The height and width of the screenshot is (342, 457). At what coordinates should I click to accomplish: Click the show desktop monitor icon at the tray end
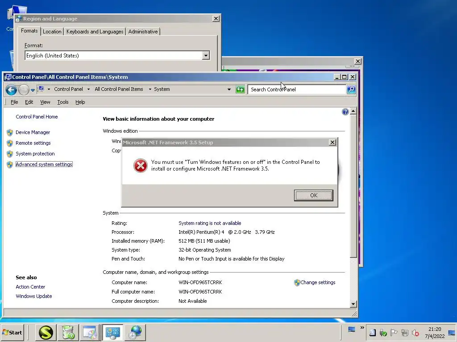pyautogui.click(x=452, y=332)
